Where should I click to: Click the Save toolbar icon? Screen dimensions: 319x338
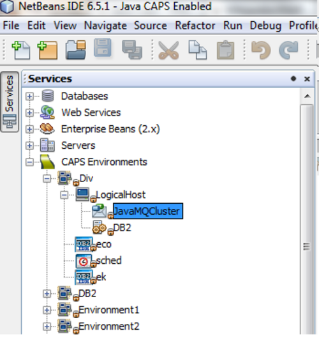(x=103, y=48)
